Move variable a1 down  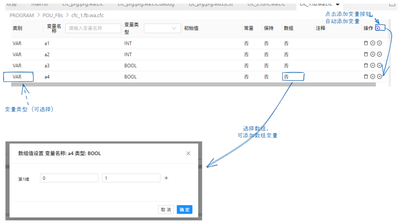pos(380,43)
